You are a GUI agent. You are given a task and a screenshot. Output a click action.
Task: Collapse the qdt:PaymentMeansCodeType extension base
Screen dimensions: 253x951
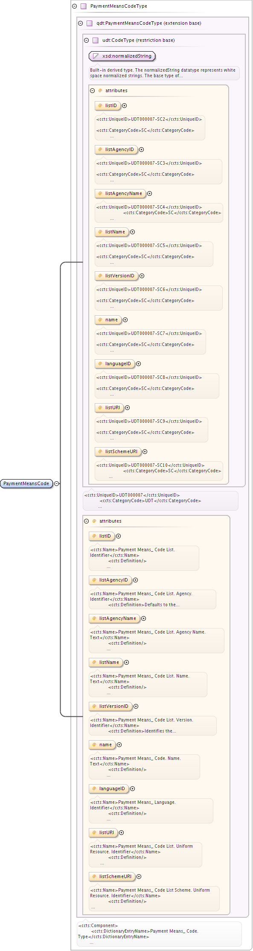[80, 23]
